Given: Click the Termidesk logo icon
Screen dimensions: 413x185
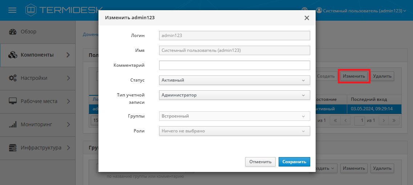Looking at the screenshot, I should coord(31,10).
